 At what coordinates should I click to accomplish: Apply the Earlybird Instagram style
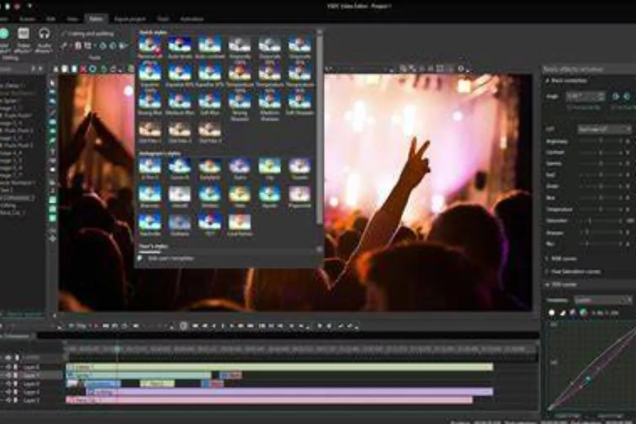[x=210, y=168]
